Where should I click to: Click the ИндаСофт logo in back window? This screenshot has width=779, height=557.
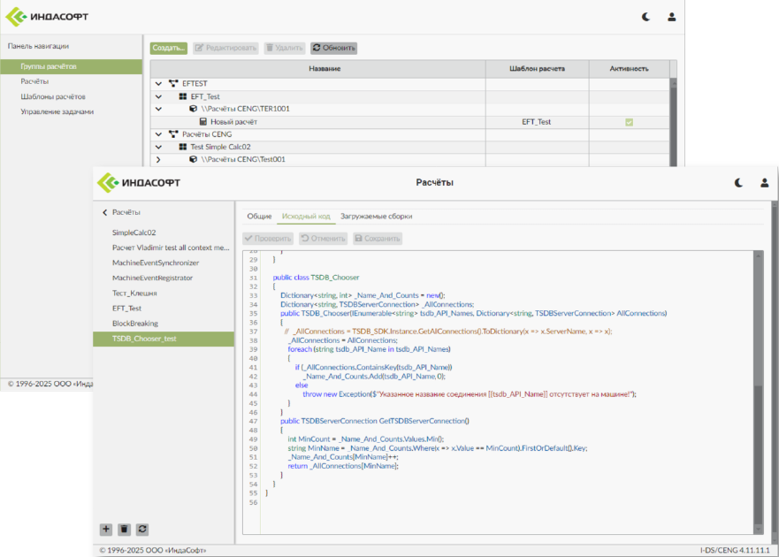(47, 17)
